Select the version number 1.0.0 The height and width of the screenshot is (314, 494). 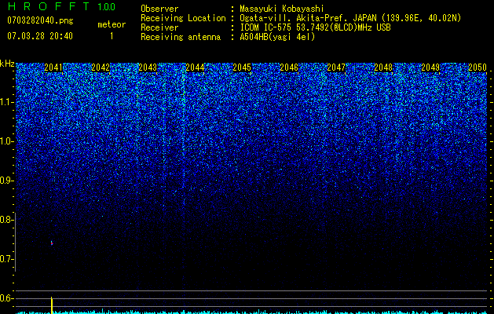tap(107, 6)
